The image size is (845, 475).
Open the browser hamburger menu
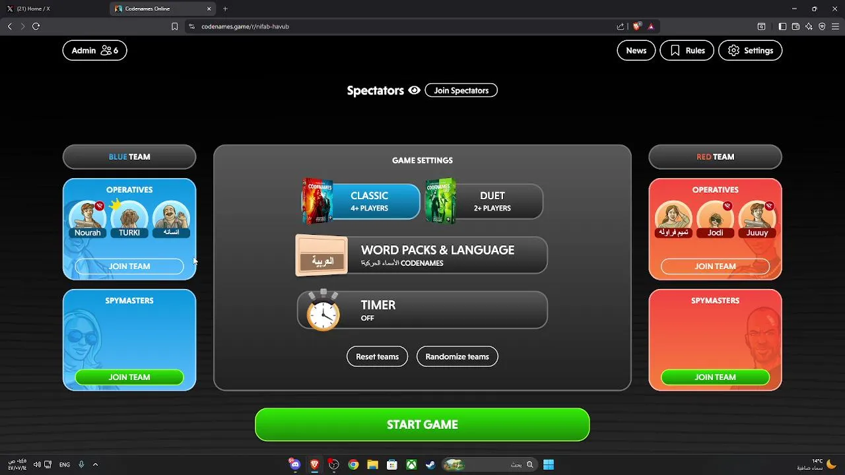835,26
